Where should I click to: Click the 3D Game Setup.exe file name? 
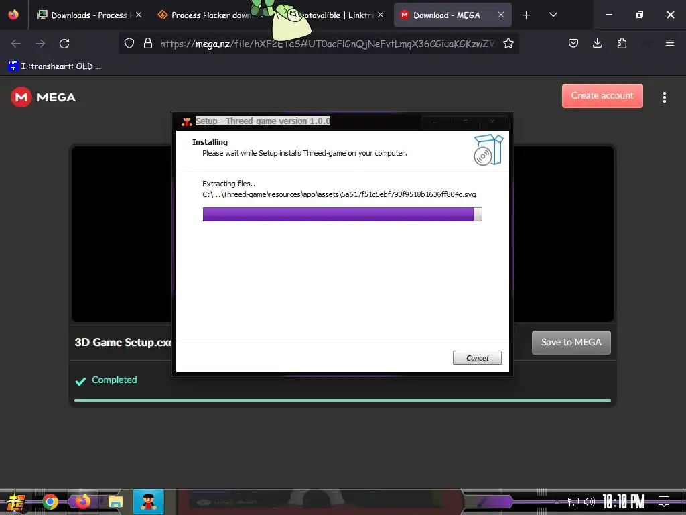point(123,342)
